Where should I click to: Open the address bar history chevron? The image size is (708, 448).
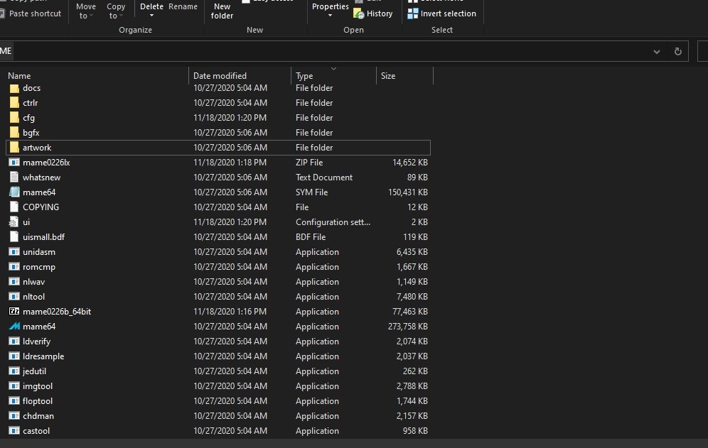(x=657, y=52)
